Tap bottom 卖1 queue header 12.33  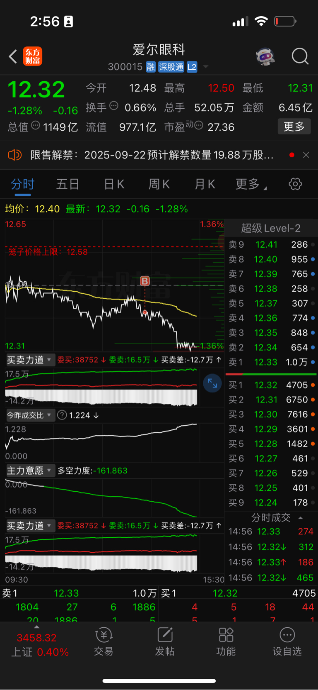coord(79,593)
